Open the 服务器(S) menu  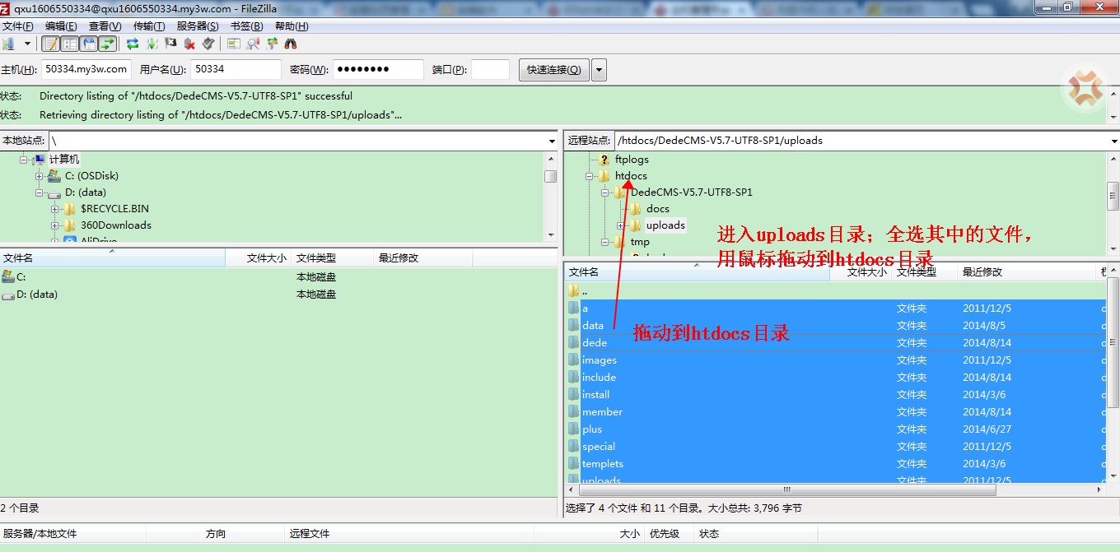pos(197,26)
